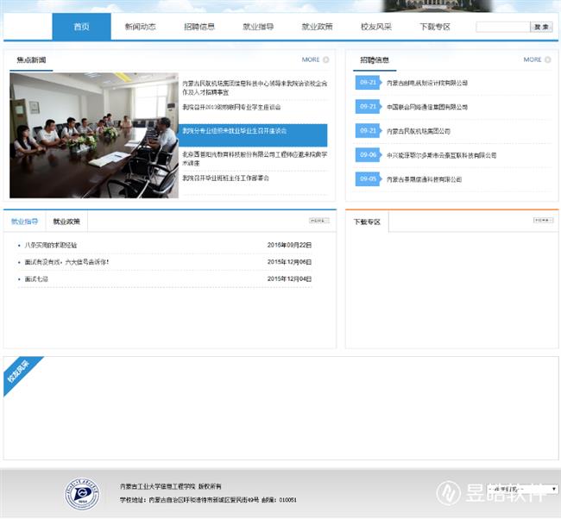Image resolution: width=561 pixels, height=519 pixels.
Task: Click the meeting room news photo
Action: [93, 134]
